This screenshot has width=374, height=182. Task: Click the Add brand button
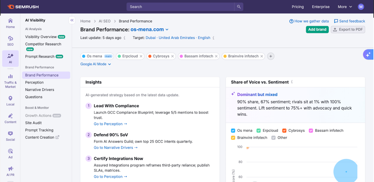point(317,30)
